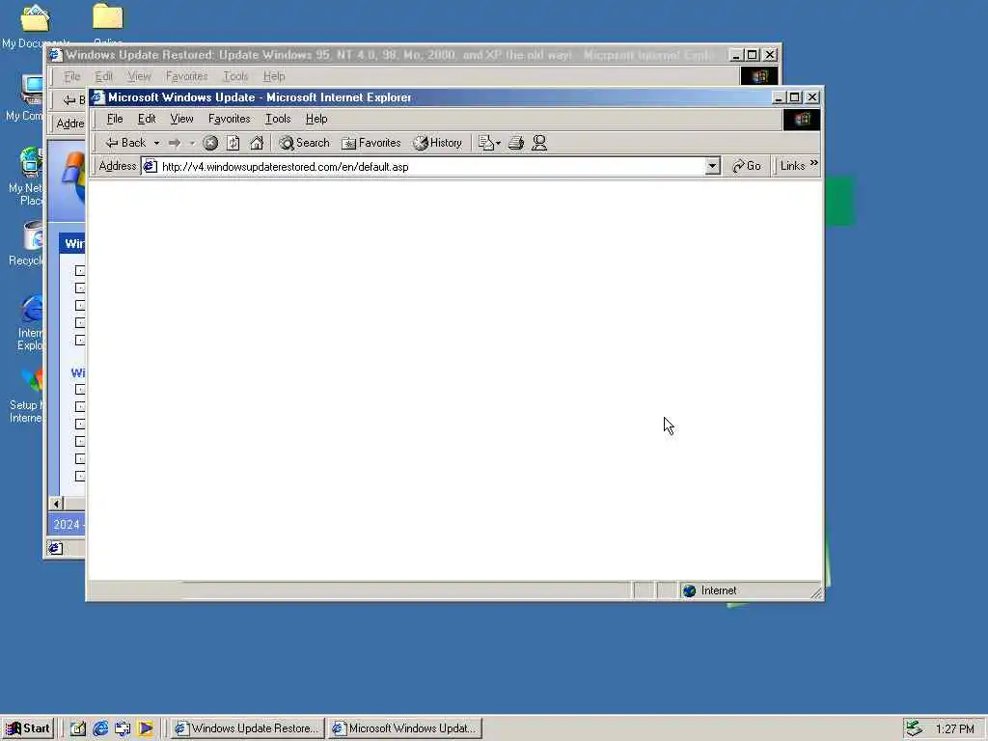Click the Show Desktop quick launch icon
The width and height of the screenshot is (988, 741).
pos(78,728)
